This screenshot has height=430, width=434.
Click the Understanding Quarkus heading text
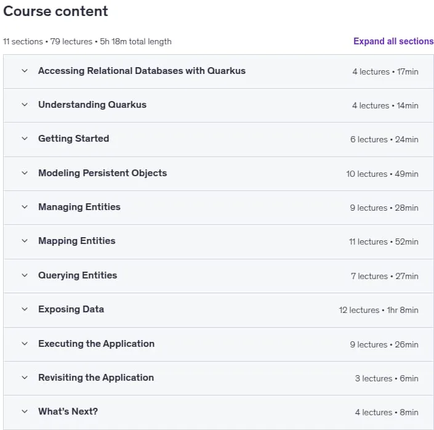tap(92, 105)
